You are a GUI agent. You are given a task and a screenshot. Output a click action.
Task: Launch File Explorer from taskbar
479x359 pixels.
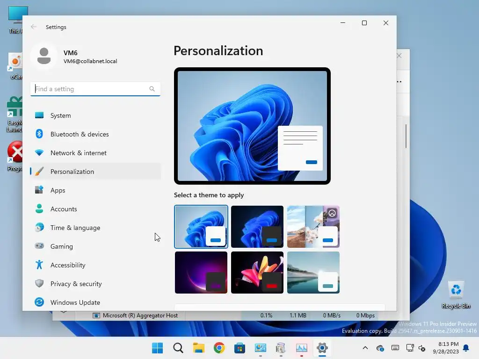(x=198, y=348)
